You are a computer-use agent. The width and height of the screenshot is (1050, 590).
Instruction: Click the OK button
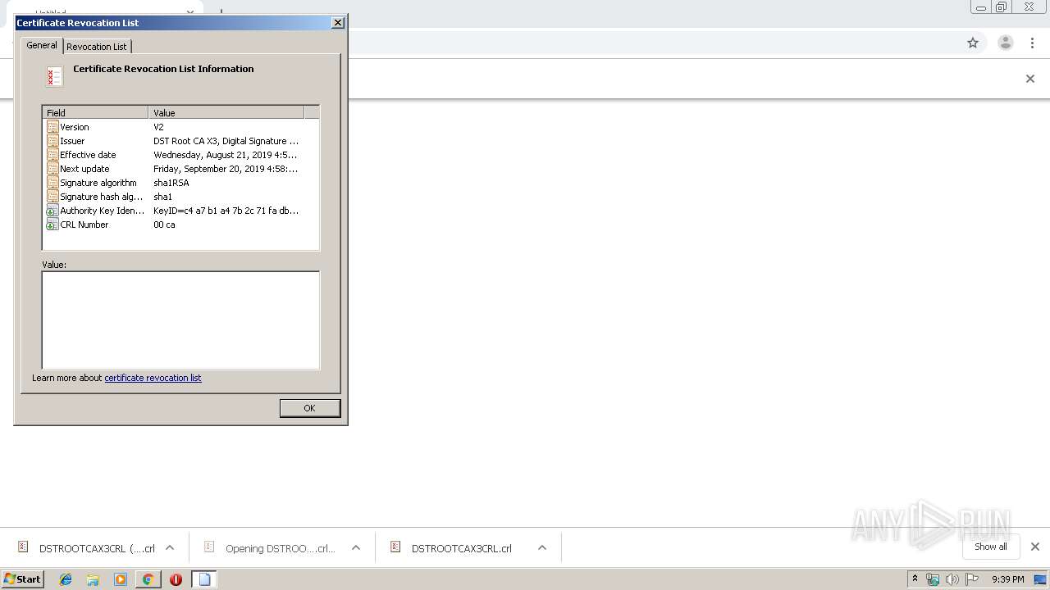pyautogui.click(x=310, y=408)
